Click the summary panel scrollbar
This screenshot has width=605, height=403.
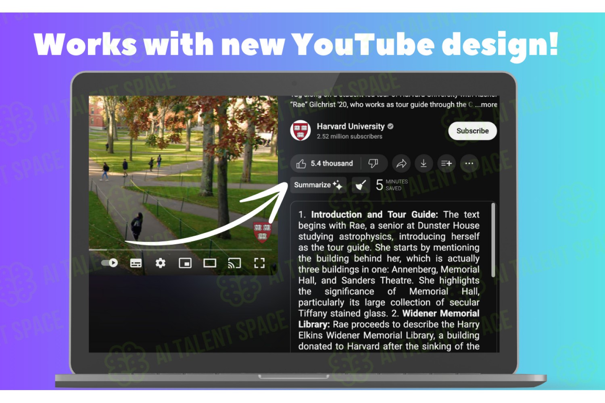coord(493,240)
